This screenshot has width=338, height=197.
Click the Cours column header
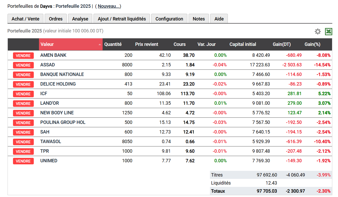pyautogui.click(x=180, y=44)
